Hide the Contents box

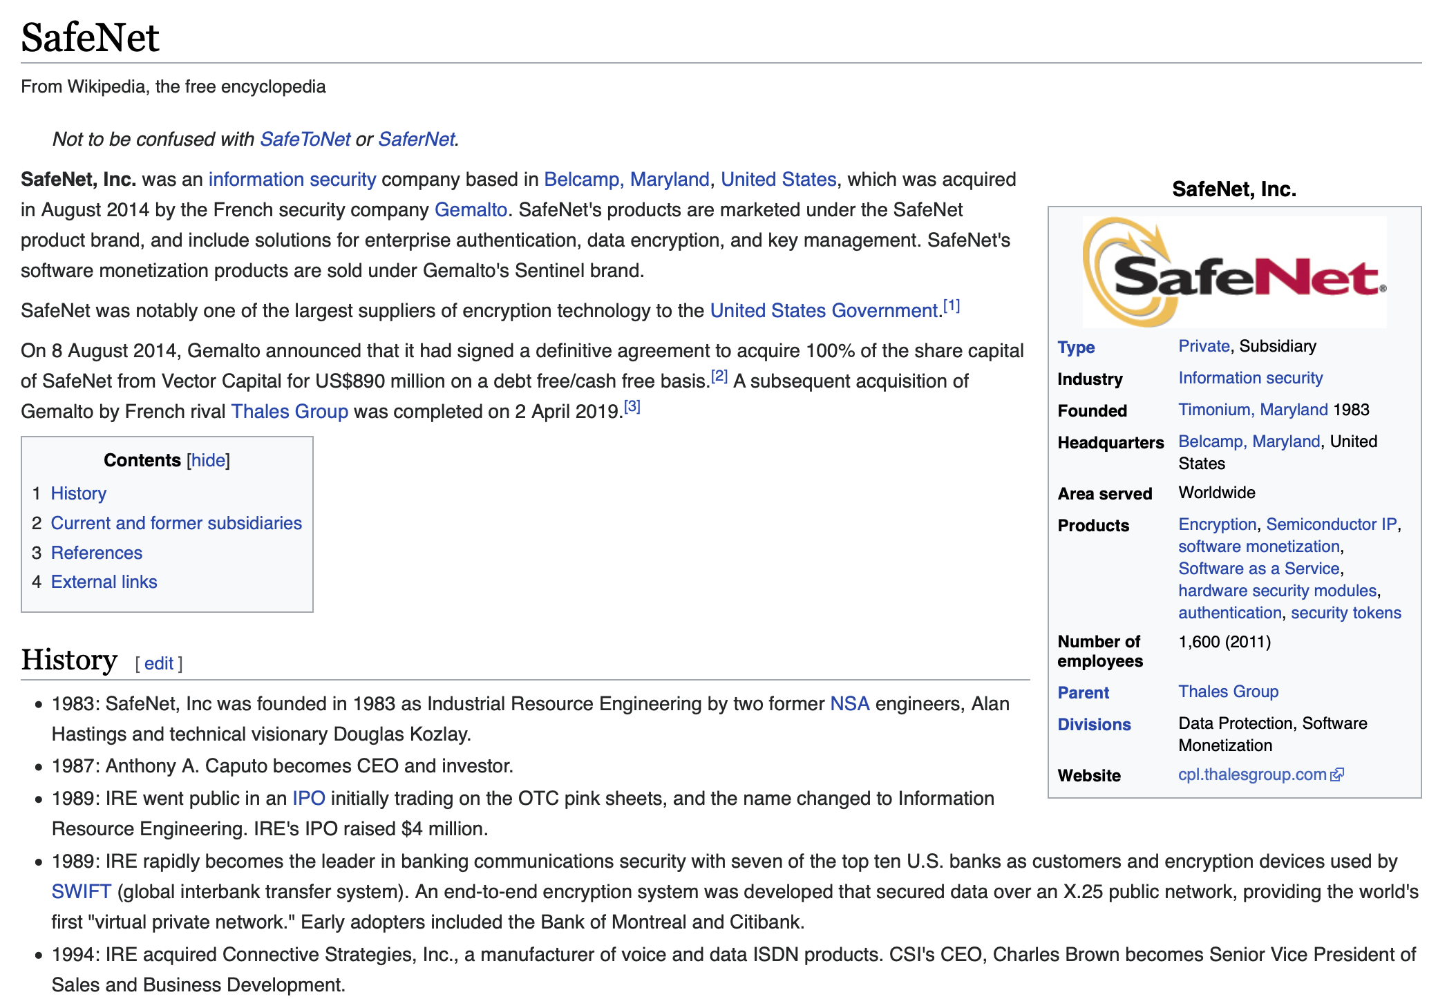pyautogui.click(x=208, y=460)
